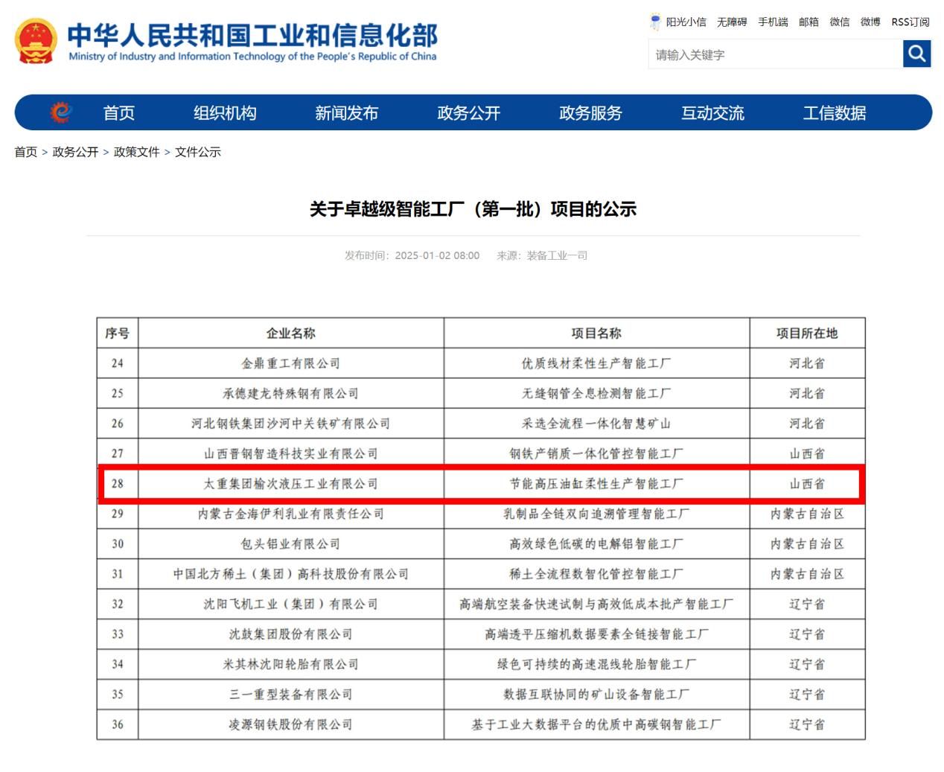This screenshot has width=944, height=772.
Task: Open the 工信数据 menu item
Action: [x=834, y=113]
